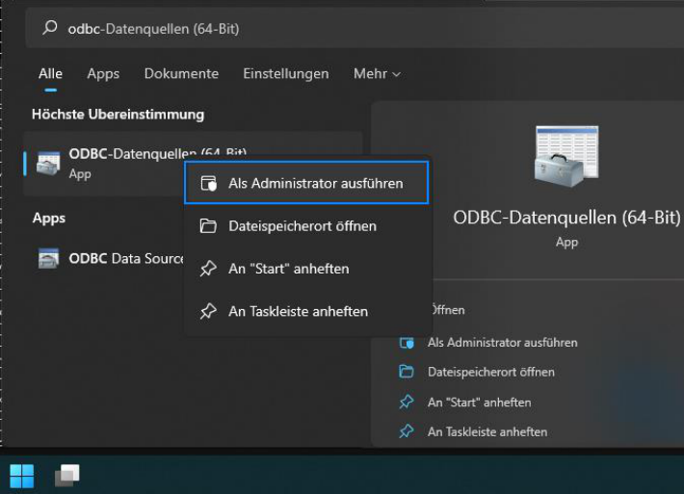Click the search field with odbc-Datenquellen text
This screenshot has height=494, width=684.
coord(355,29)
